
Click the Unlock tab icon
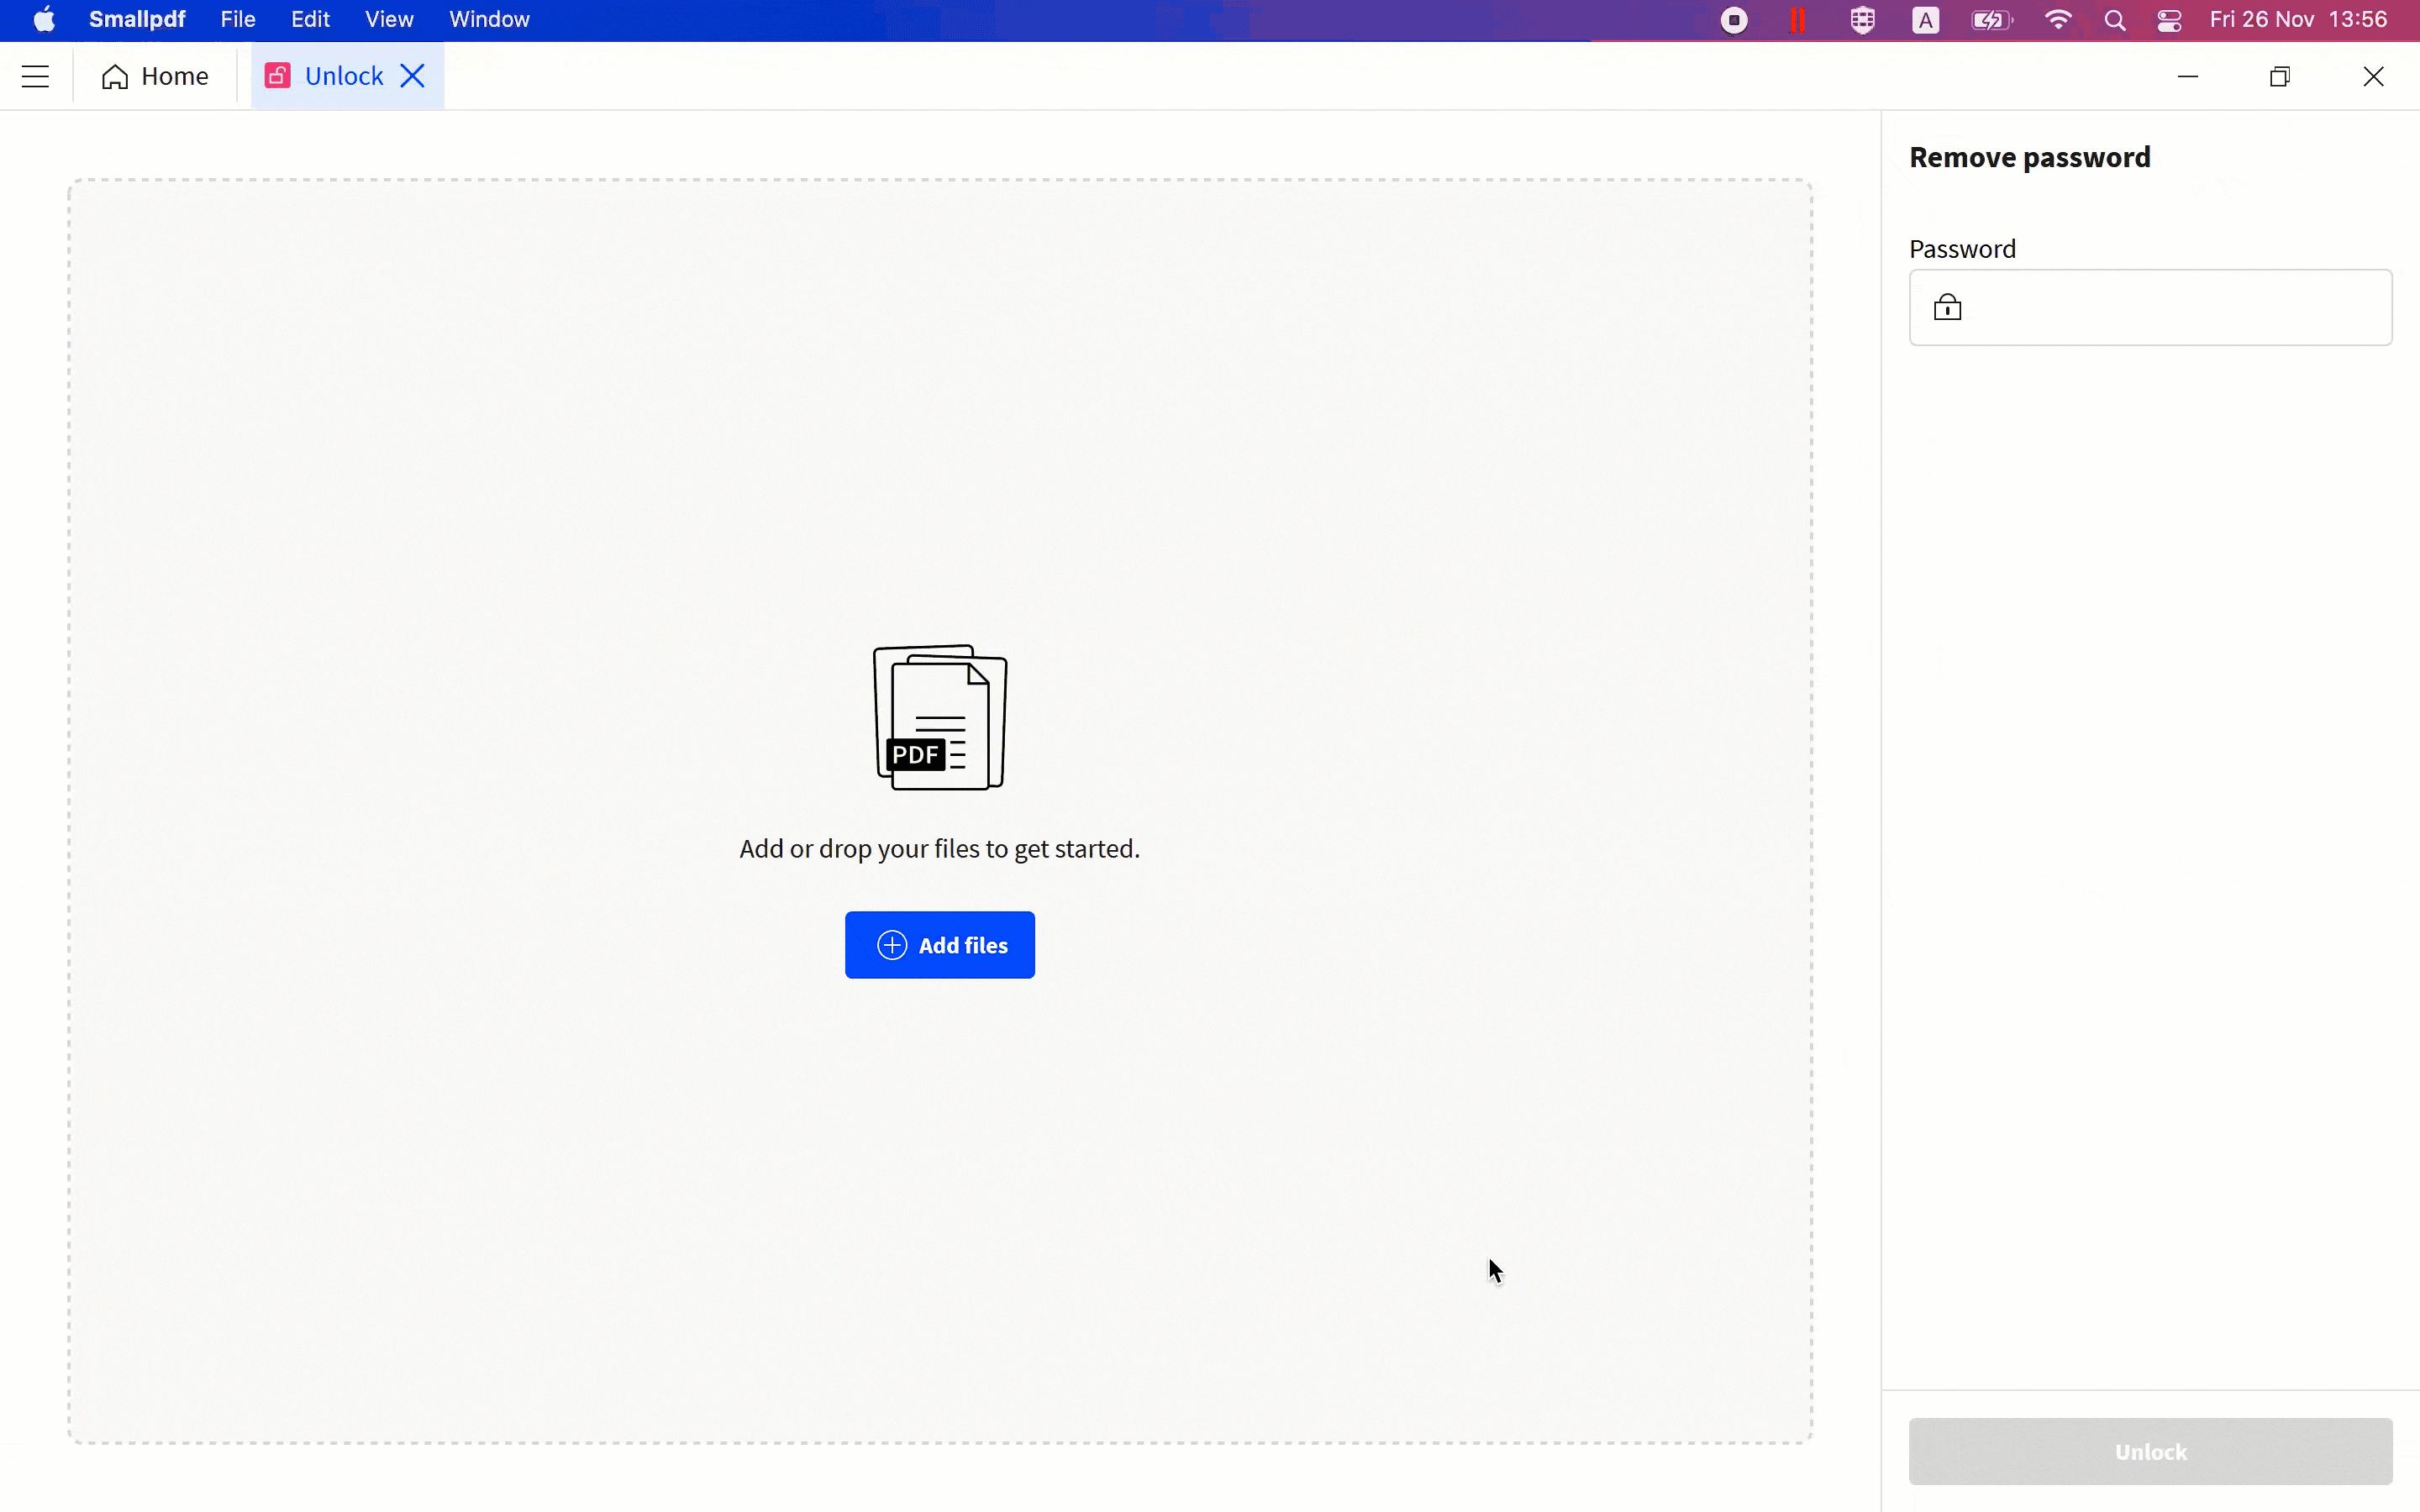pyautogui.click(x=277, y=75)
